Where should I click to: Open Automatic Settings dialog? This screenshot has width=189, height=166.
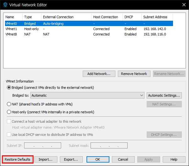(164, 95)
